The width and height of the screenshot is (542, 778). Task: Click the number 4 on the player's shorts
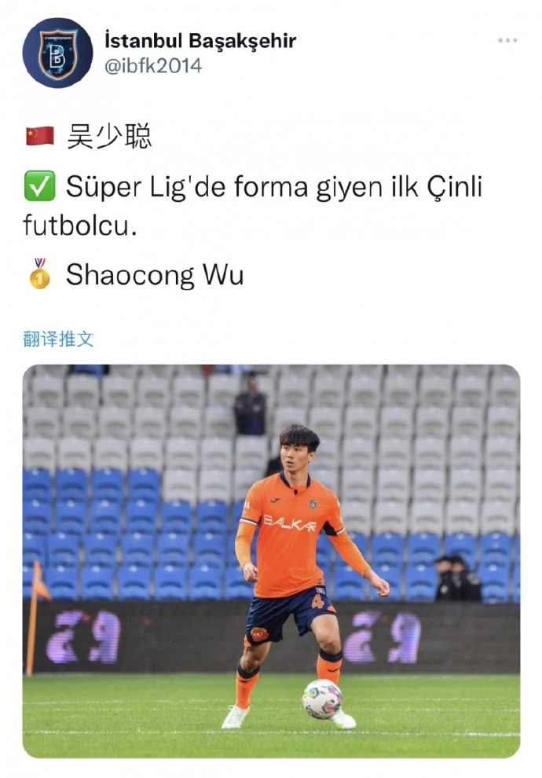pyautogui.click(x=317, y=602)
